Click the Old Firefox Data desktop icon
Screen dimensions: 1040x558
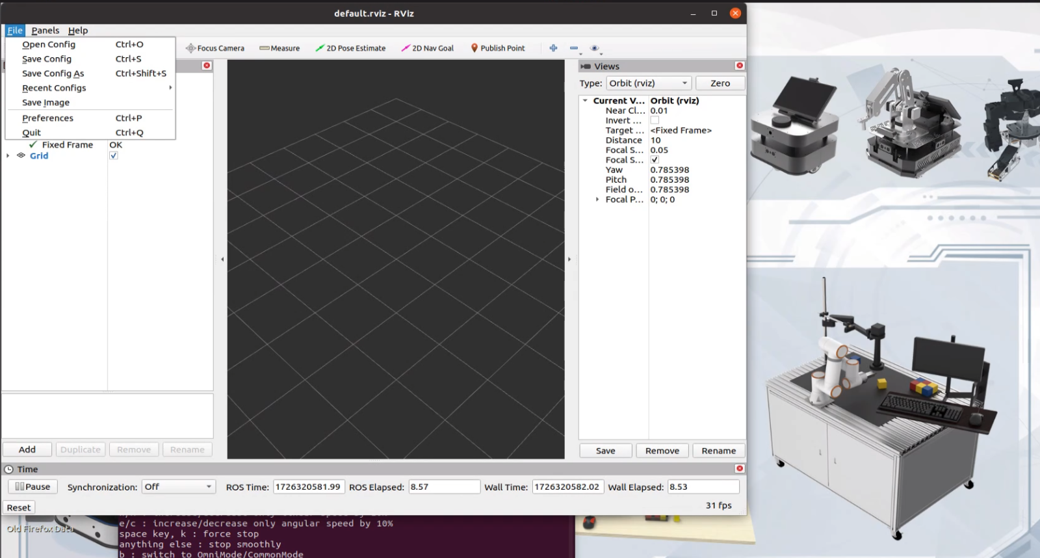coord(40,529)
